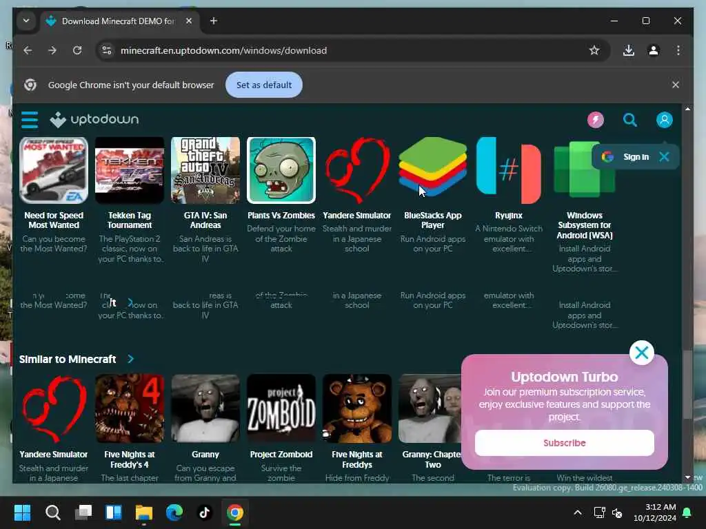Open the notifications bell icon
The image size is (706, 529).
click(x=687, y=512)
